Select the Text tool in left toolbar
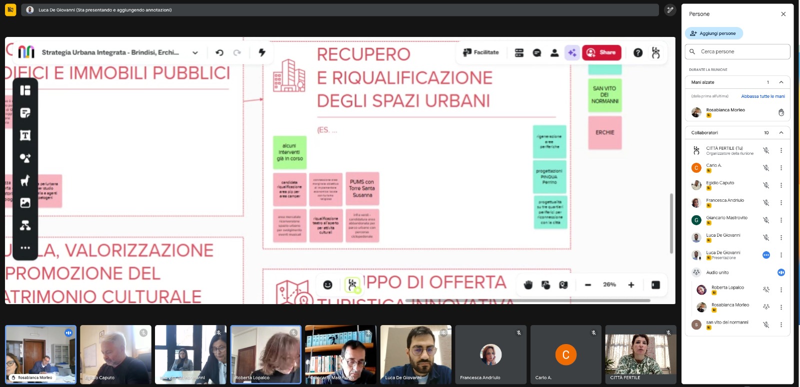Screen dimensions: 800x387 point(25,135)
